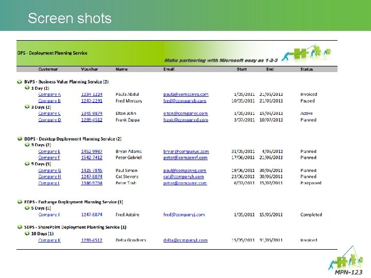Click email link frank@companyd.com

[185, 120]
